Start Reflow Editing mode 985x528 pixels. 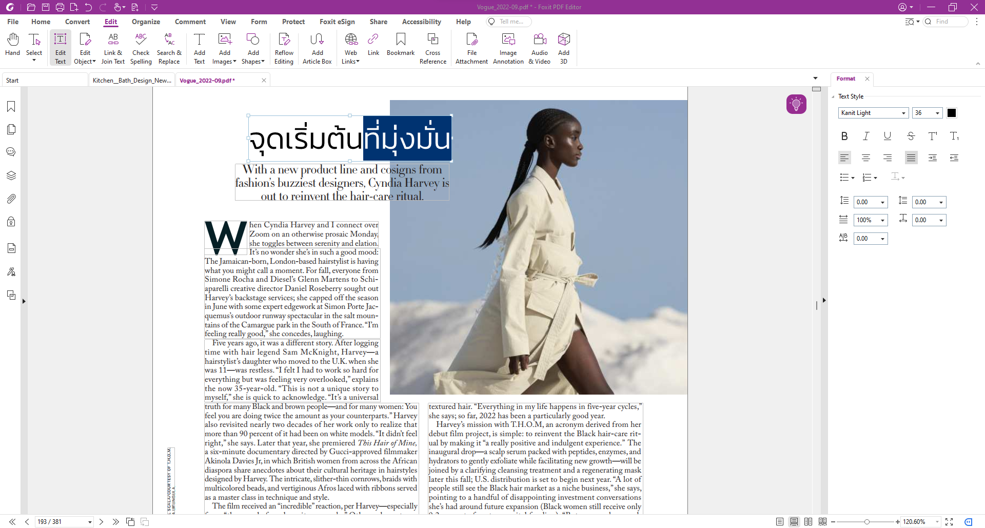[x=284, y=46]
